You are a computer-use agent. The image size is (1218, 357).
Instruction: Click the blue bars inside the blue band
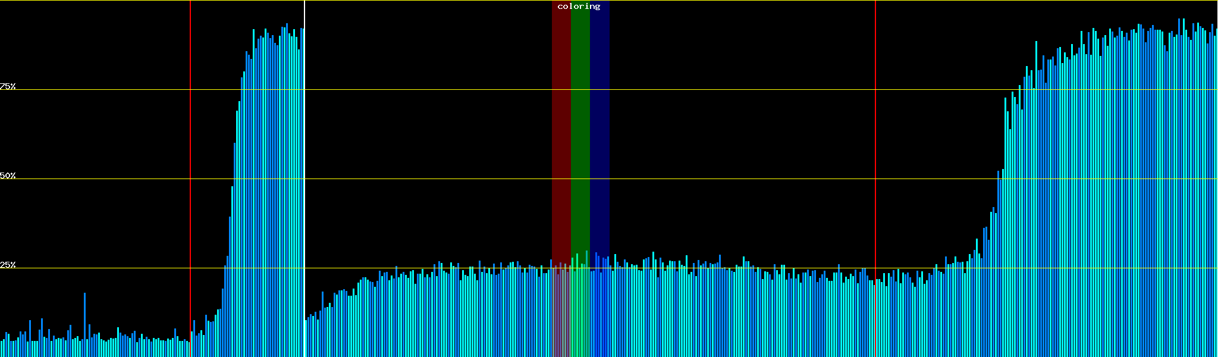(x=599, y=309)
